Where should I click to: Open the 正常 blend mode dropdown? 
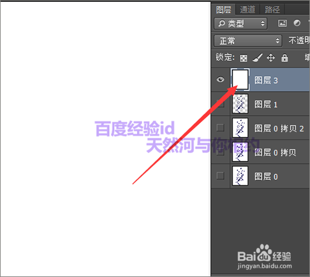[248, 41]
